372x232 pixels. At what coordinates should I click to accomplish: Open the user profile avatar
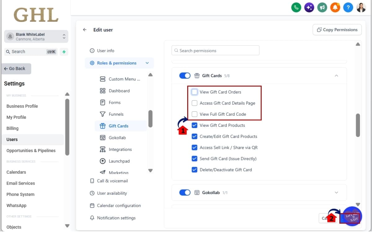tap(361, 7)
